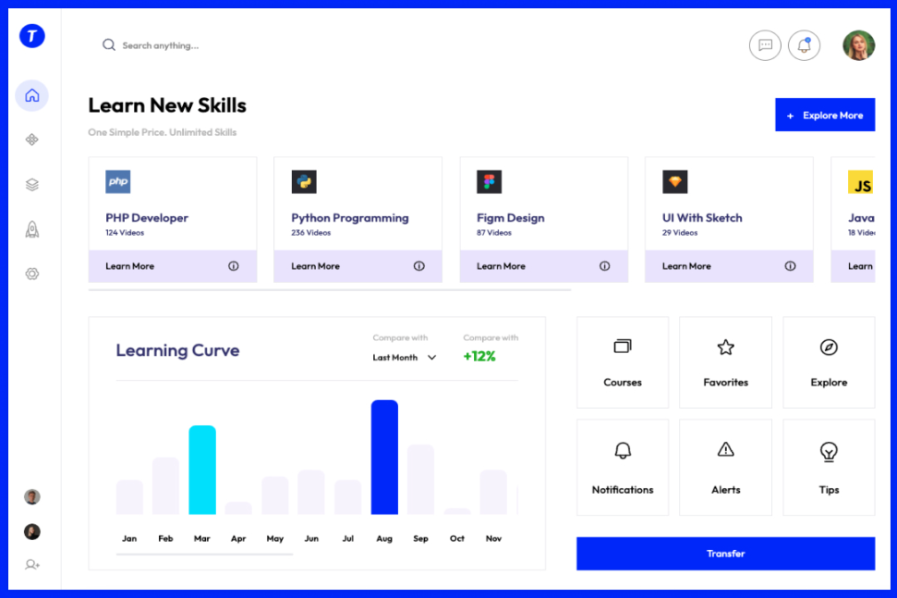The height and width of the screenshot is (598, 897).
Task: Click the add-user icon at sidebar bottom
Action: [x=31, y=565]
